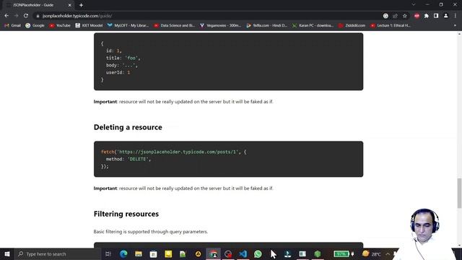Click the address bar URL
Image resolution: width=462 pixels, height=260 pixels.
[x=77, y=16]
